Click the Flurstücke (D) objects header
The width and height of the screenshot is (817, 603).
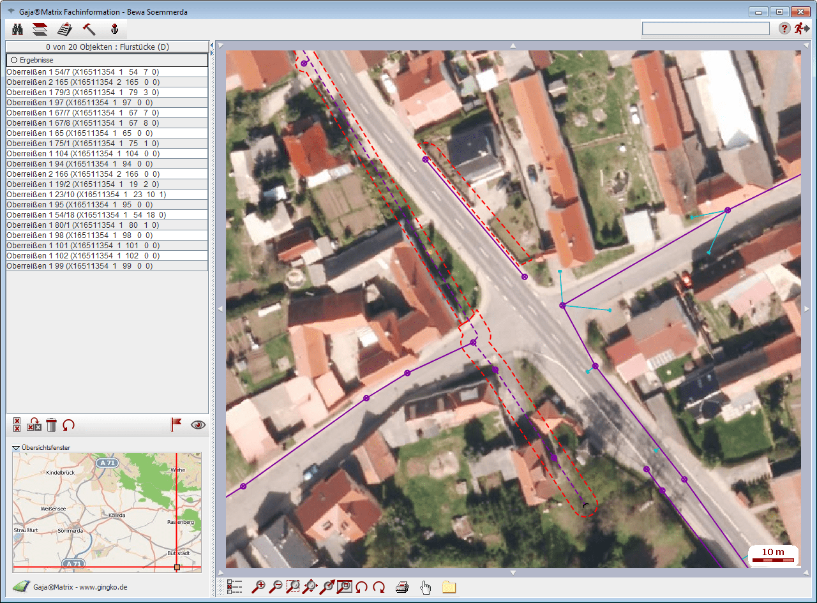(x=107, y=47)
